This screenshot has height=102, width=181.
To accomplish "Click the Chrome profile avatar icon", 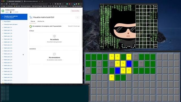I will point(79,4).
